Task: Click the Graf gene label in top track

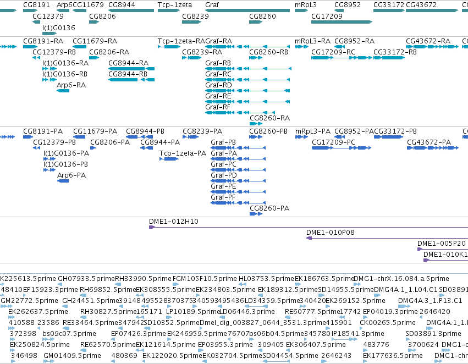Action: click(x=212, y=5)
